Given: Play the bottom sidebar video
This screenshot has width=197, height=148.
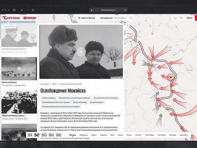Looking at the screenshot, I should point(19,135).
